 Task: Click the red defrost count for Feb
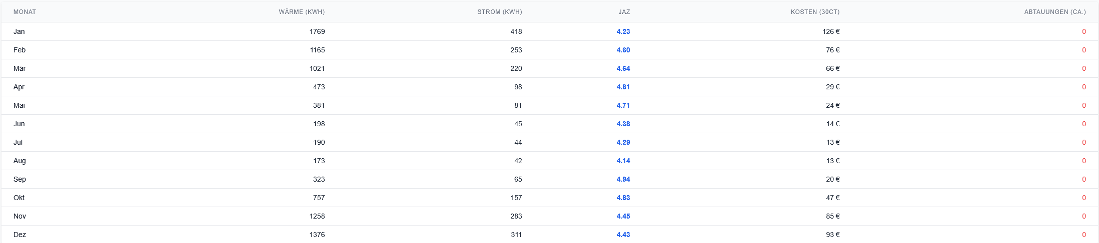coord(1083,50)
